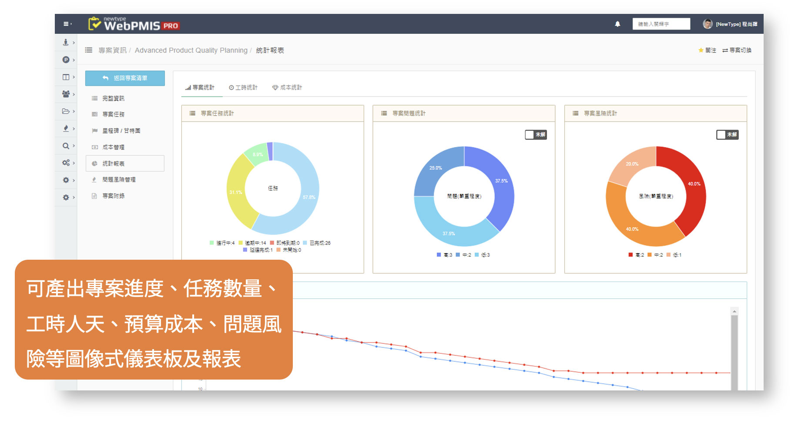Expand the chevron beside the topmost sidebar icon
This screenshot has width=798, height=423.
coord(74,43)
